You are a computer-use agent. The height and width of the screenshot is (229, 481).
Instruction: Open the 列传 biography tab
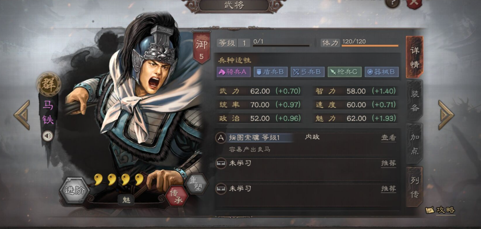point(414,187)
